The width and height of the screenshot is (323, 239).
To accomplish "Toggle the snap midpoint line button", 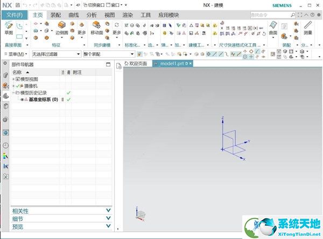I will (x=221, y=54).
